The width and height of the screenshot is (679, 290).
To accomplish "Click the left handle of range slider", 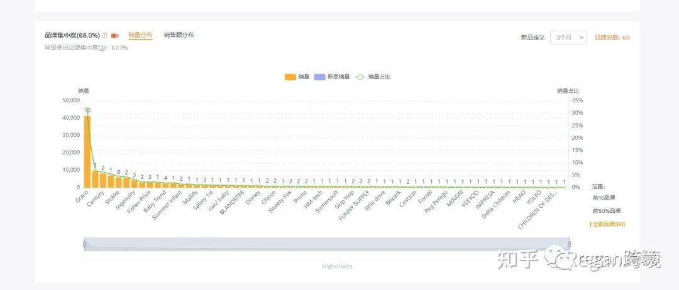I will [x=84, y=244].
